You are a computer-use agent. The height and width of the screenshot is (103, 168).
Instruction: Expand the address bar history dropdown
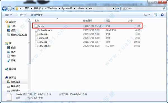113,9
